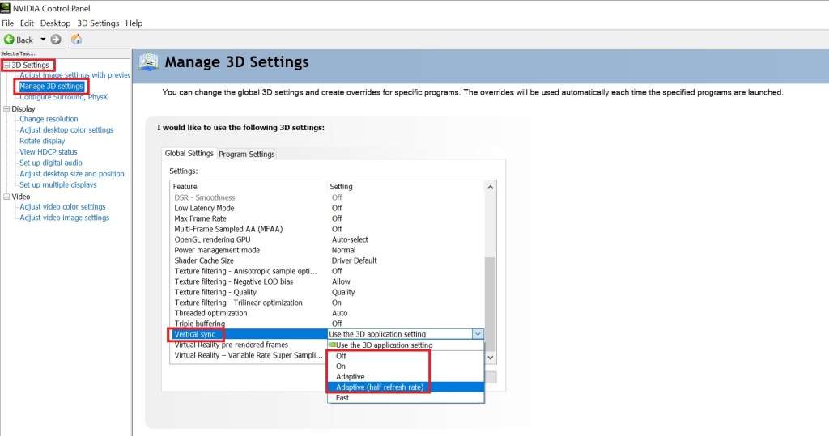Select Texture filtering - Quality row
This screenshot has width=829, height=436.
327,292
